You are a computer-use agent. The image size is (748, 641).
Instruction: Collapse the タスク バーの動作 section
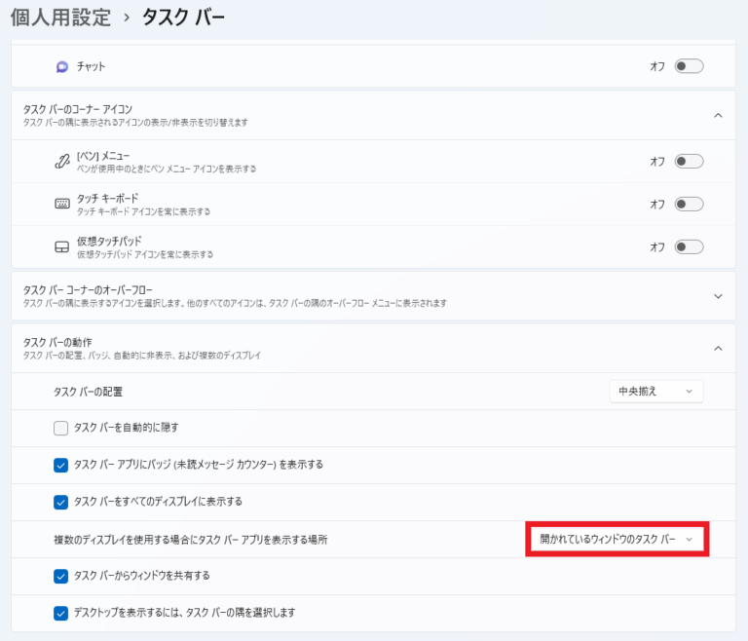click(718, 348)
